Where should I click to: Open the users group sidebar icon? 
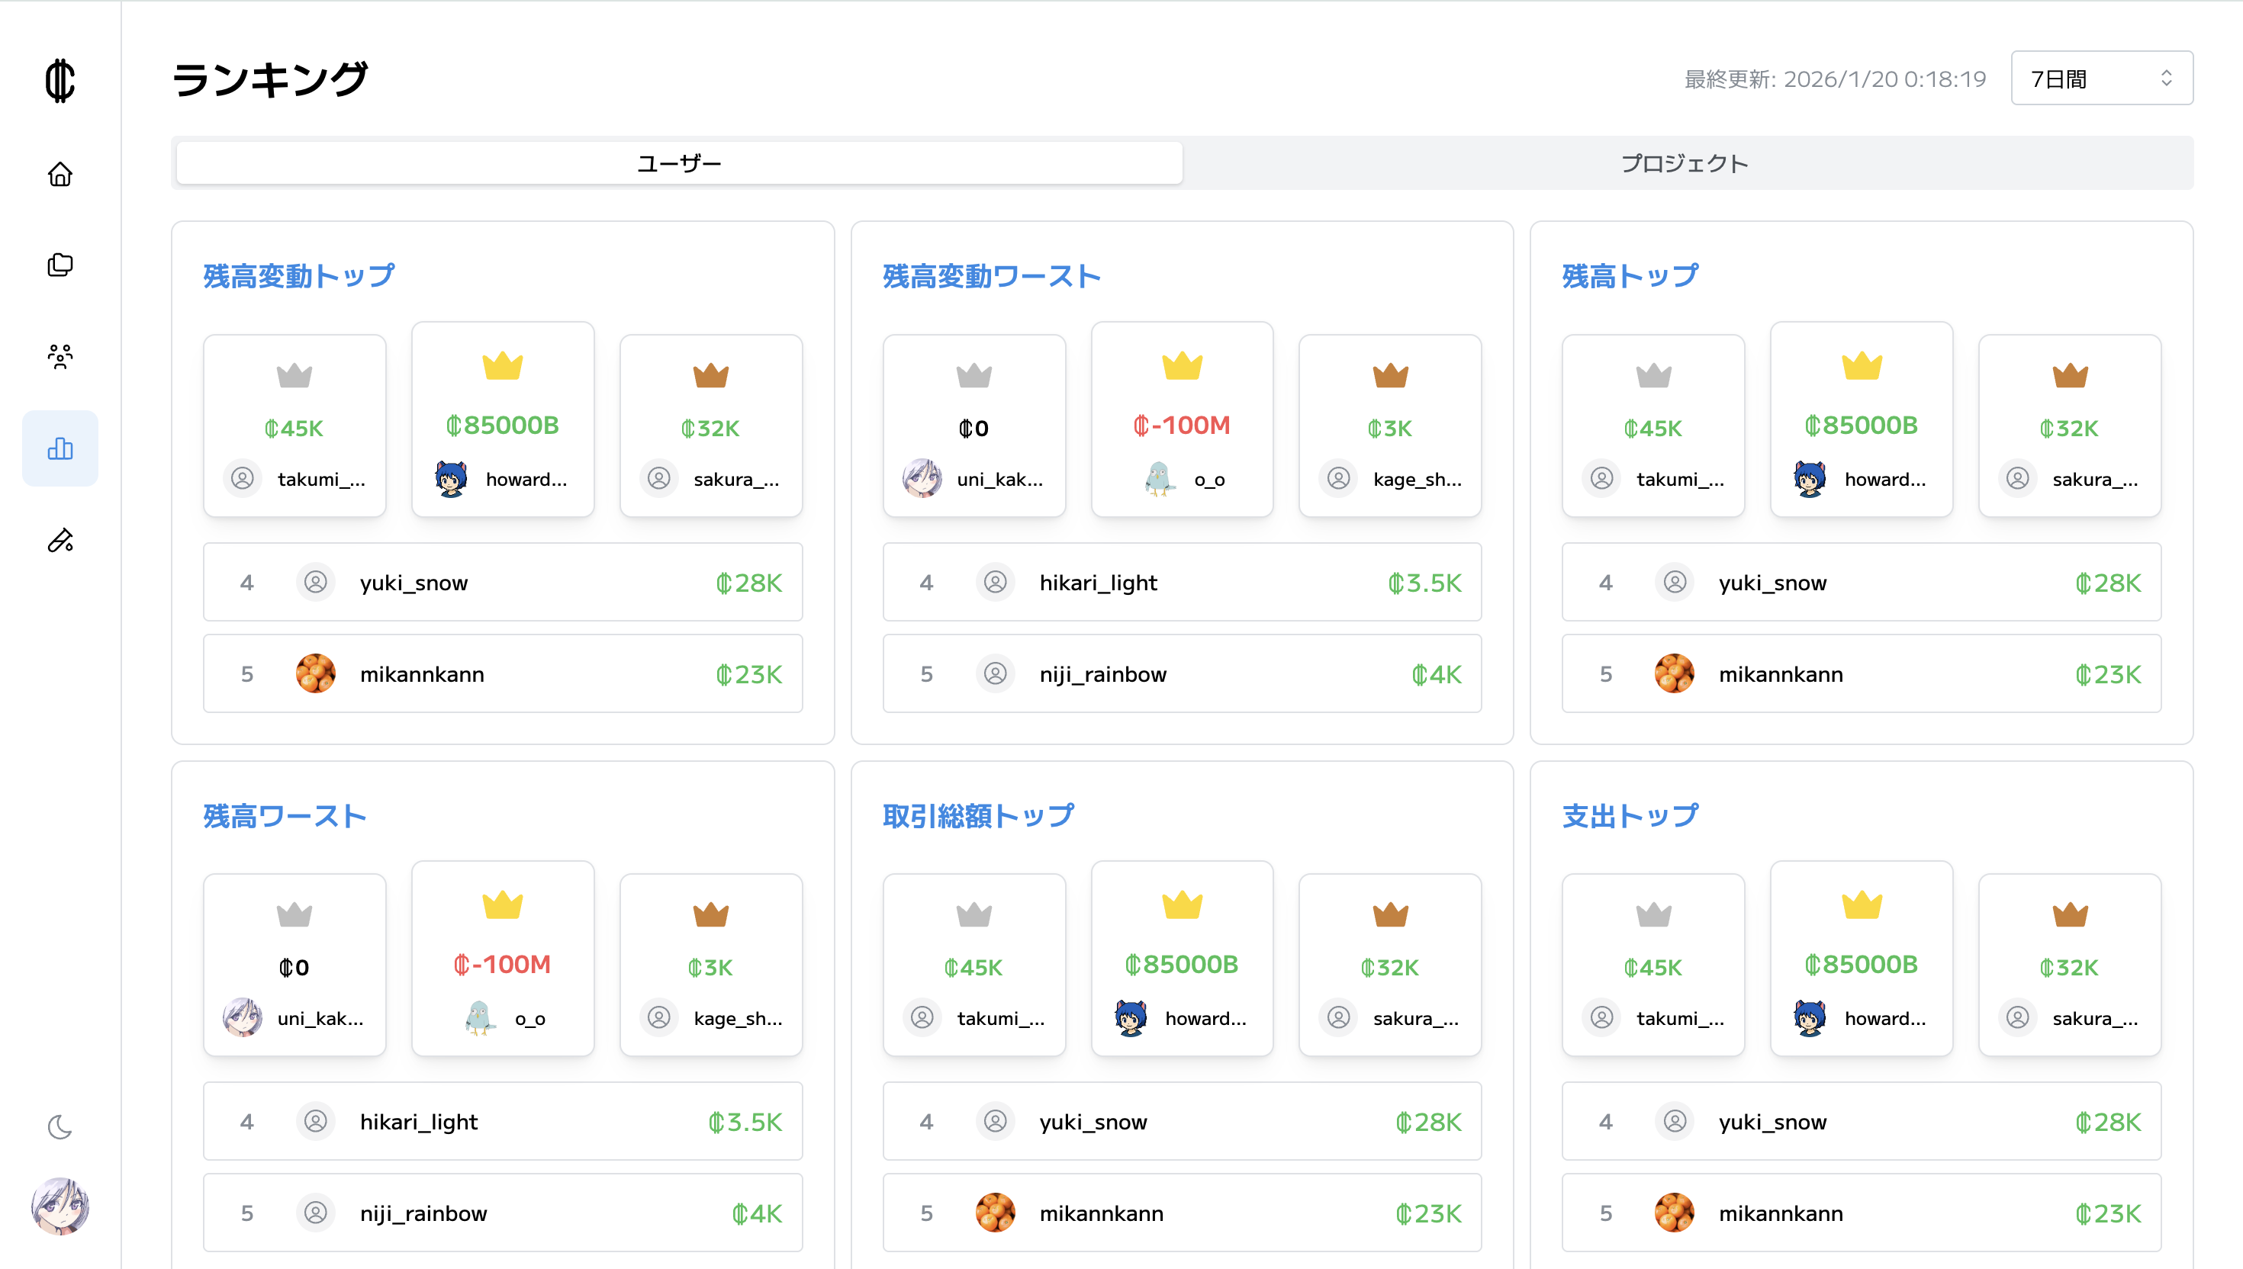60,356
